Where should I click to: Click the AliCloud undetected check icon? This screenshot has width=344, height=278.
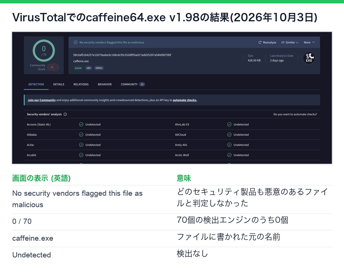tap(229, 134)
